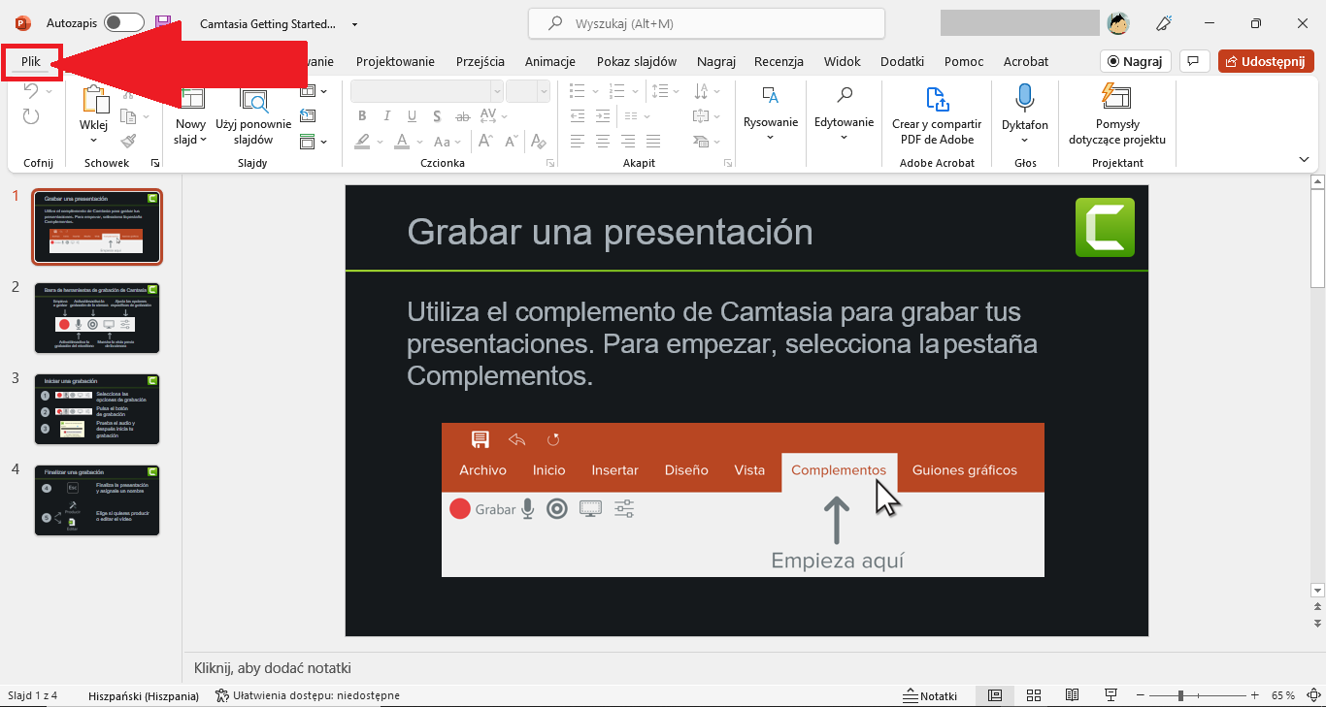
Task: Click the Undo arrow icon
Action: click(x=30, y=90)
